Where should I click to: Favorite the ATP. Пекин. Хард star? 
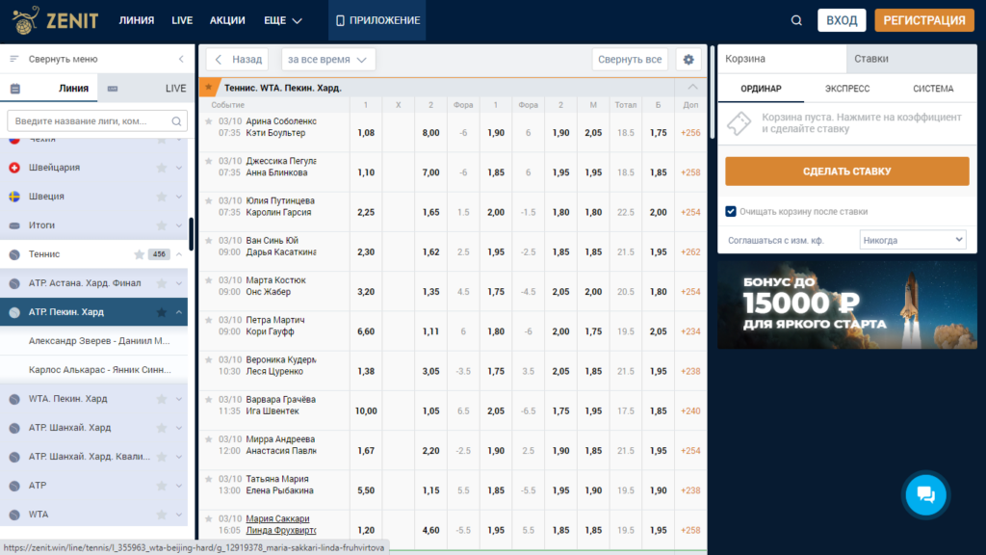click(x=162, y=312)
